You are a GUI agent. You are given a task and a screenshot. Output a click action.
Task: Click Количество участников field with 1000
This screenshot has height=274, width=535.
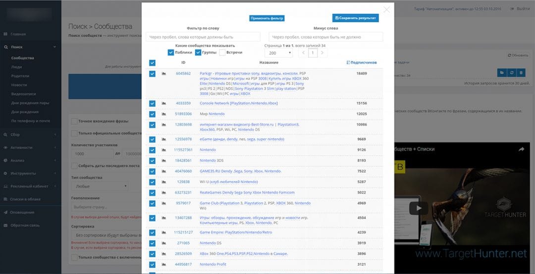click(x=92, y=154)
